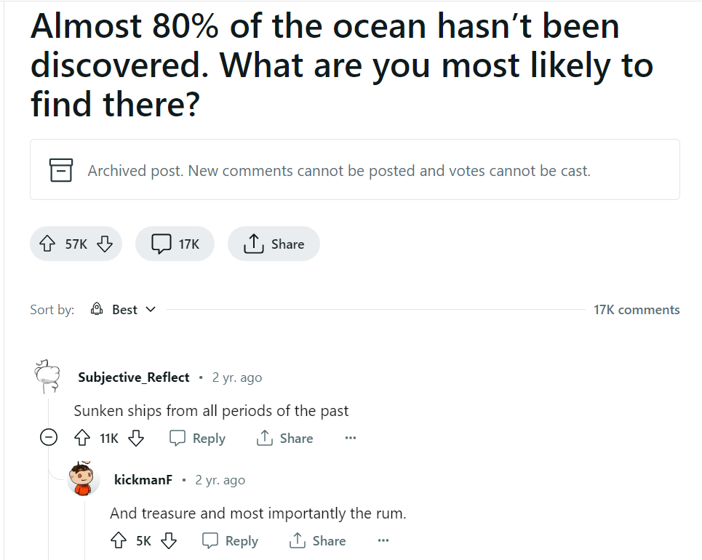
Task: Open Subjective_Reflect's user profile
Action: tap(133, 377)
